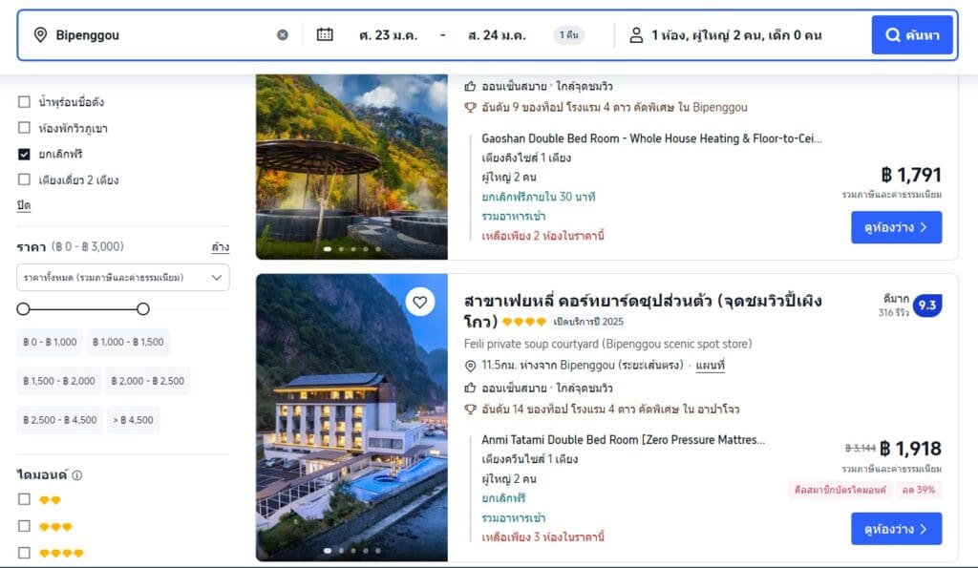Save Feili hotel with heart icon
Screen dimensions: 978x568
point(420,303)
